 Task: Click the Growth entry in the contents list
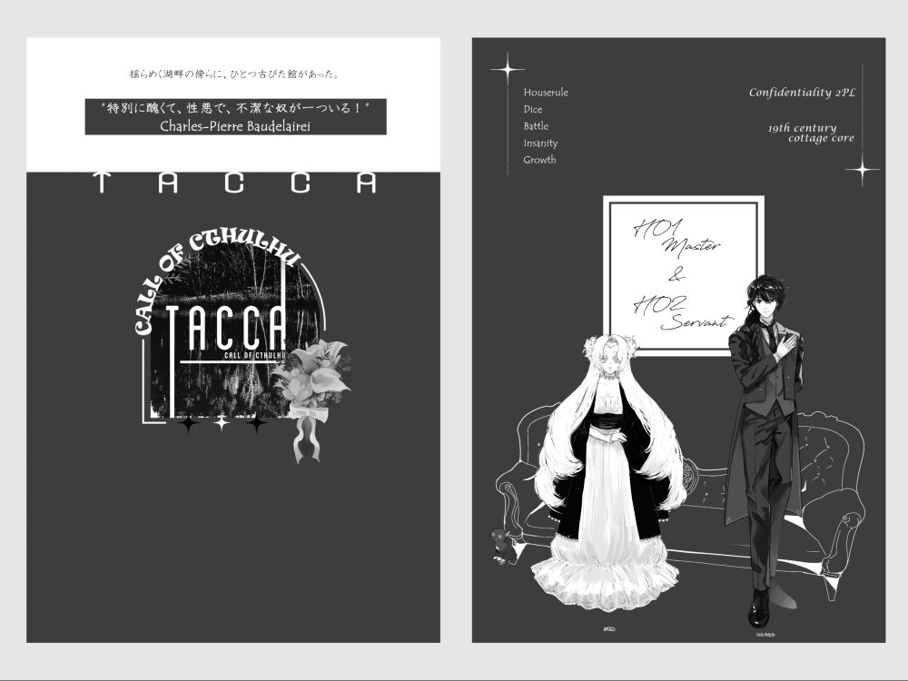tap(539, 160)
